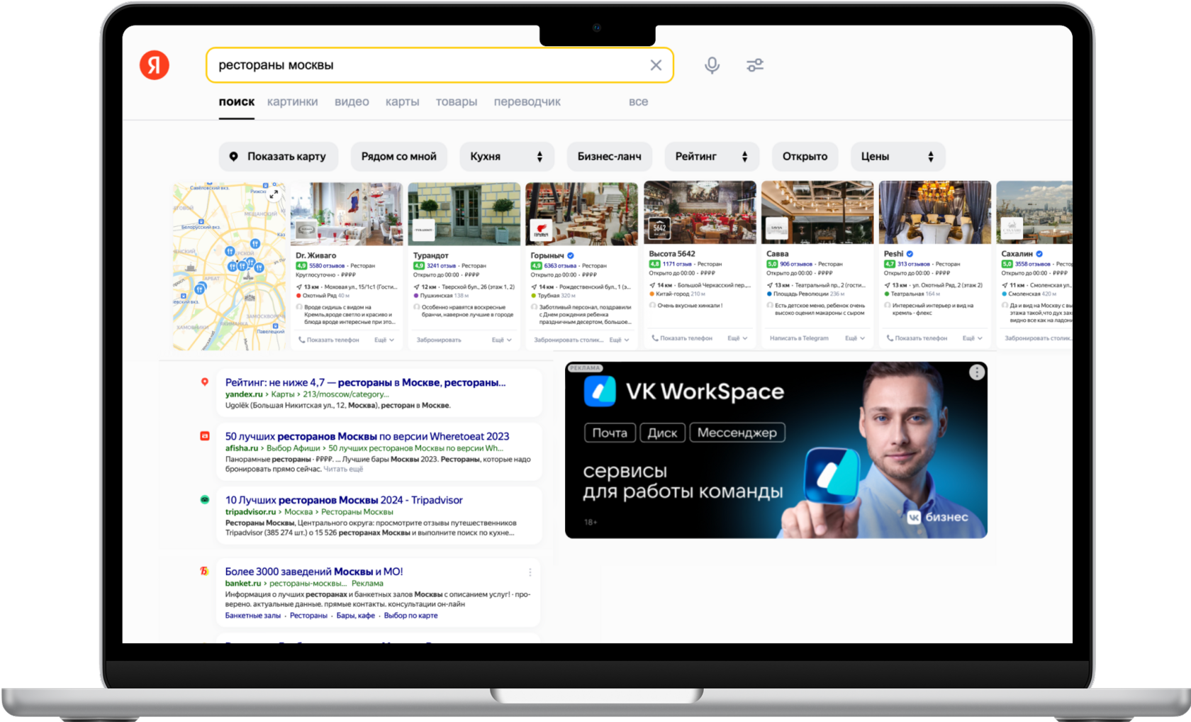This screenshot has height=722, width=1191.
Task: Expand the map with the fullscreen arrows icon
Action: [274, 193]
